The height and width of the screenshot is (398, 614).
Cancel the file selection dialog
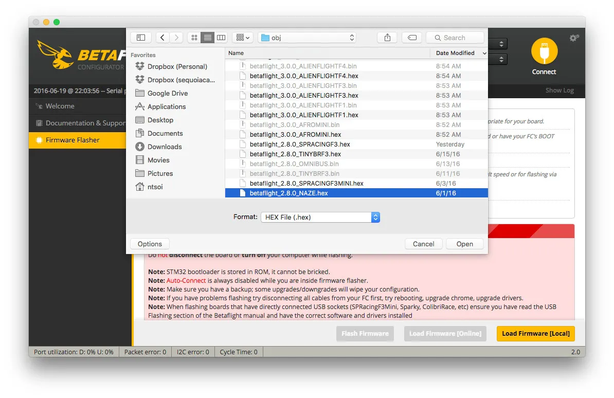(423, 244)
